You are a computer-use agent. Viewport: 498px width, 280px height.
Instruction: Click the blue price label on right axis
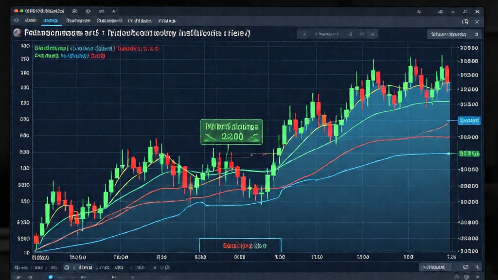469,120
